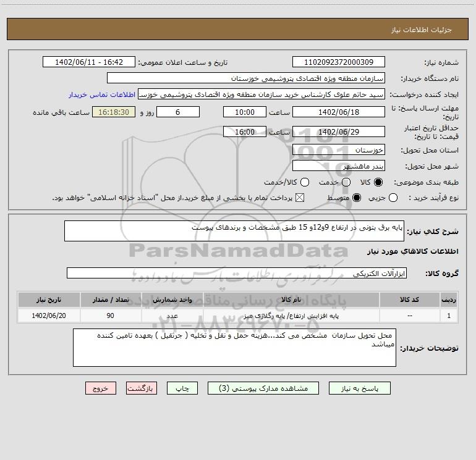Click the طبقه بندی موضوعی label
This screenshot has height=460, width=476.
pyautogui.click(x=426, y=182)
